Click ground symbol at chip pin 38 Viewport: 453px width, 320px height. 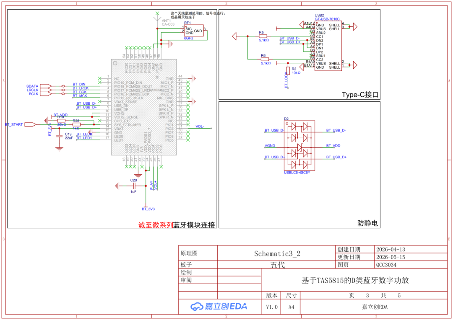[193, 101]
